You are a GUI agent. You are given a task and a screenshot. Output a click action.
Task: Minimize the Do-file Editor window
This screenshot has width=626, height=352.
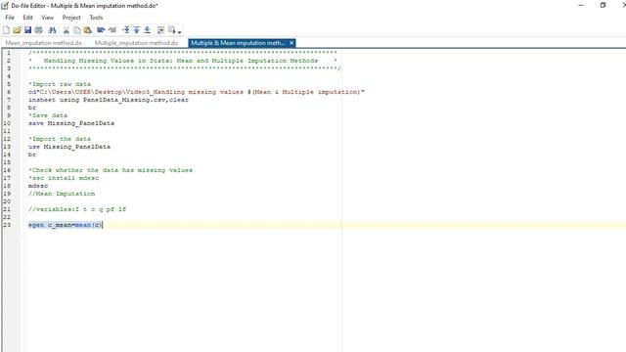pyautogui.click(x=581, y=5)
